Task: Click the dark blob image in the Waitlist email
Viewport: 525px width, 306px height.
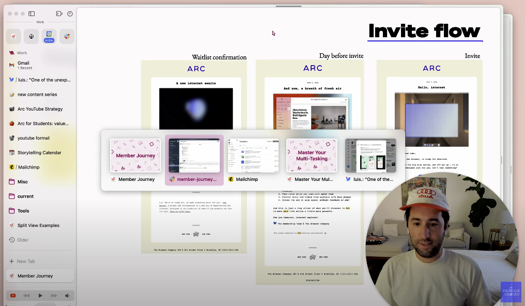Action: [x=196, y=109]
